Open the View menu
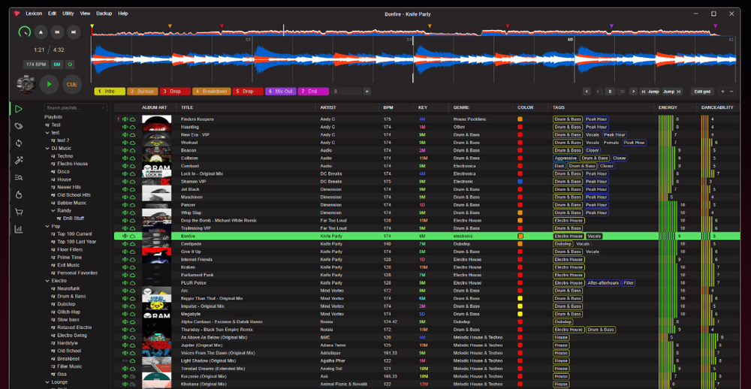This screenshot has height=389, width=751. (86, 14)
